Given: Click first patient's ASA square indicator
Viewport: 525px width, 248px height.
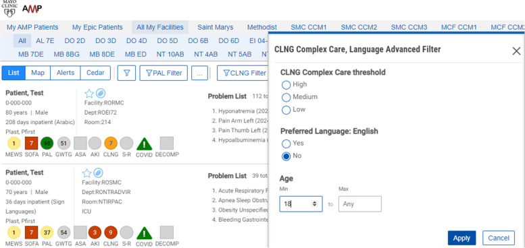Looking at the screenshot, I should click(80, 143).
